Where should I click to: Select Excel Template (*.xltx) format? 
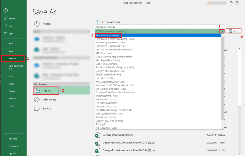[158, 64]
